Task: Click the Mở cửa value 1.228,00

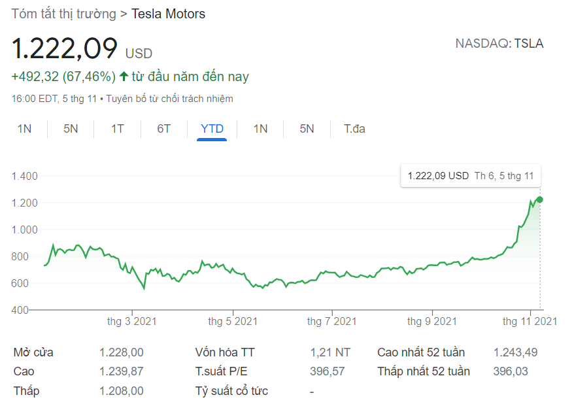Action: (122, 352)
